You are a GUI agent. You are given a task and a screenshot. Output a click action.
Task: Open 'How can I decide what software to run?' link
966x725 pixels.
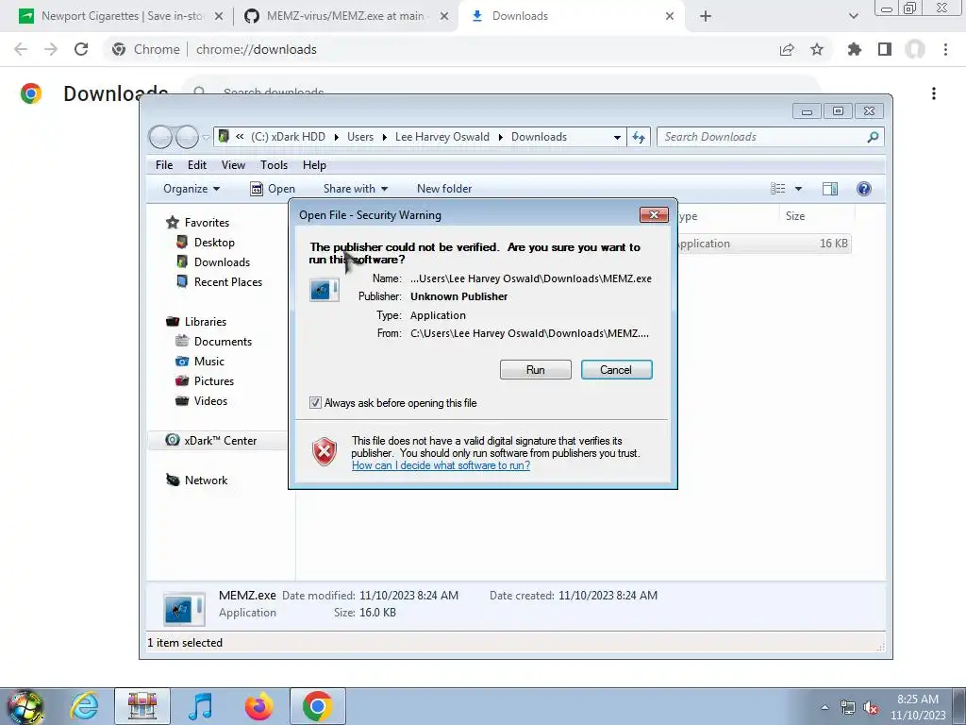pyautogui.click(x=441, y=465)
